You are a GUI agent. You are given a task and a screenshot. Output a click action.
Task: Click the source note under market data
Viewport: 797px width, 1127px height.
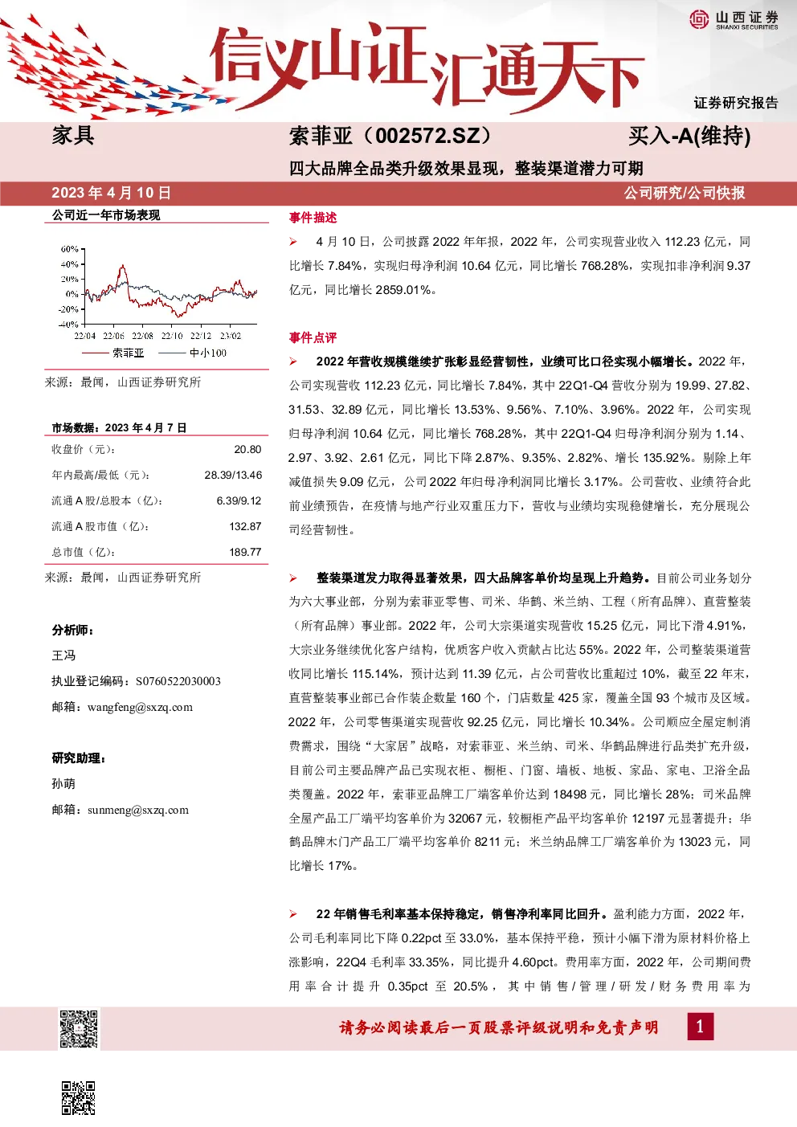(123, 578)
